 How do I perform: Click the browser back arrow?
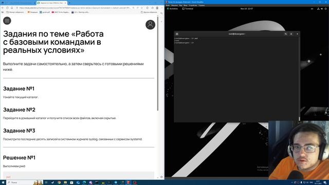click(x=3, y=8)
